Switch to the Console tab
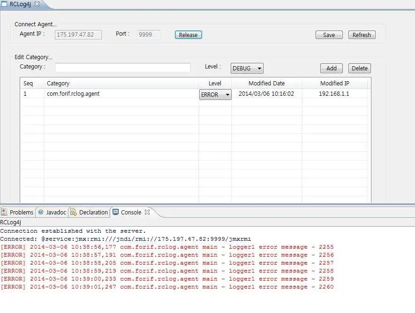Image resolution: width=415 pixels, height=313 pixels. tap(131, 213)
